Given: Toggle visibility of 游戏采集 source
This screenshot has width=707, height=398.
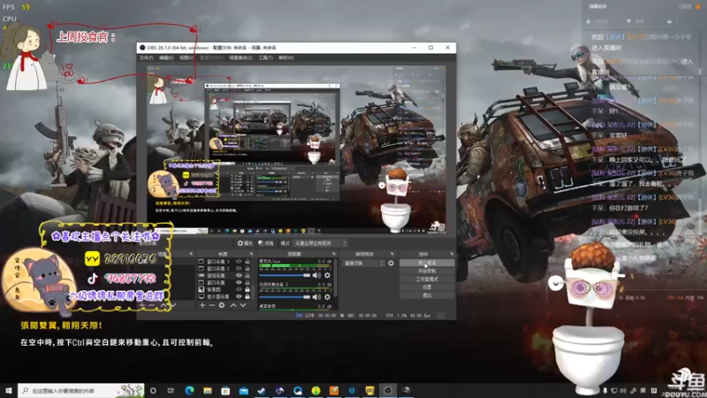Looking at the screenshot, I should (239, 276).
